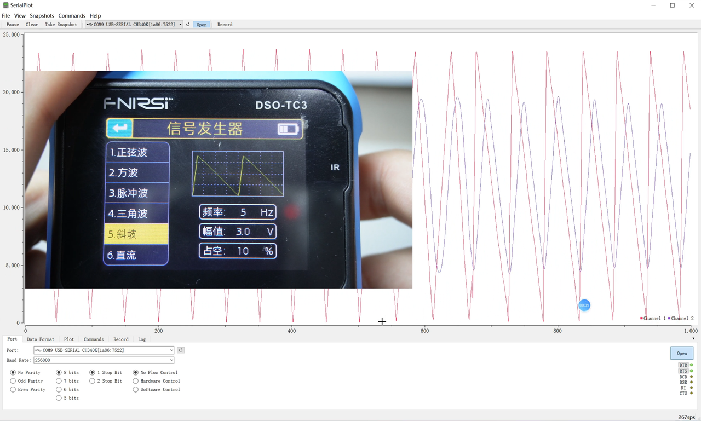Viewport: 701px width, 421px height.
Task: Click the SerialPlot app icon in title bar
Action: point(5,5)
